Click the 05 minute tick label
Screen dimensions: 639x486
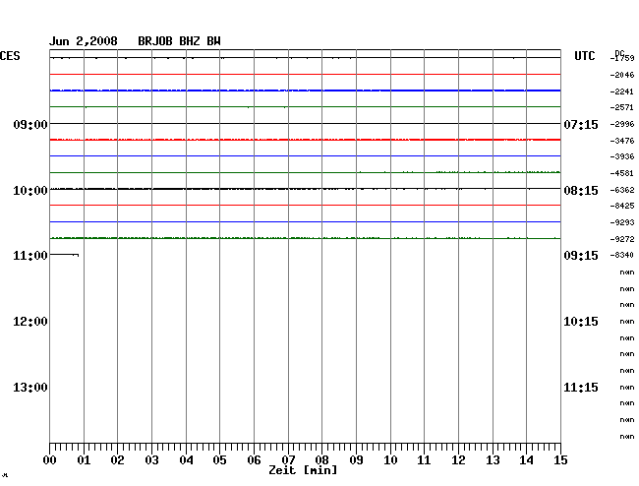point(219,460)
